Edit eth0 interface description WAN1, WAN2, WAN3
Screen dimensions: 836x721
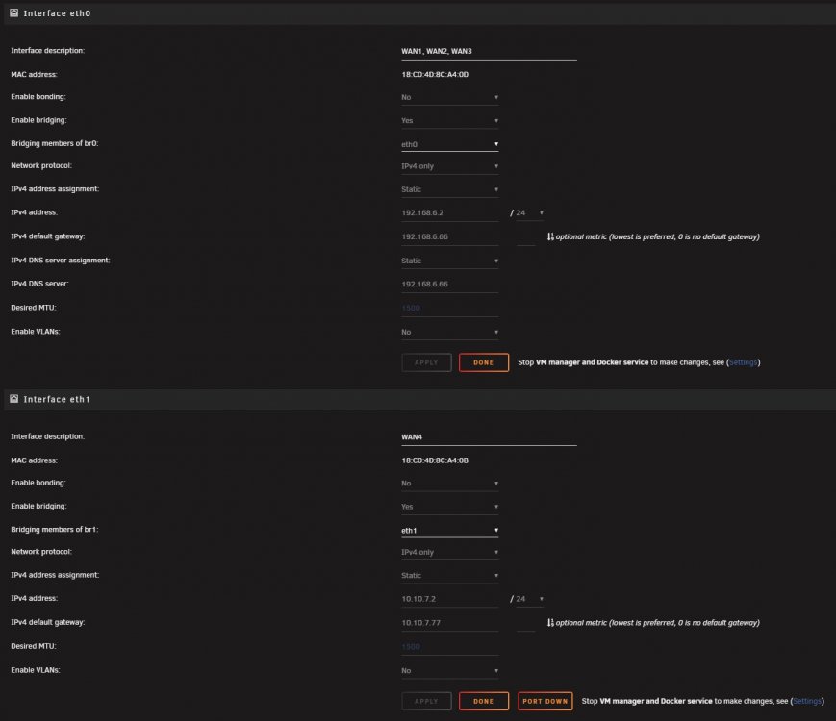click(489, 52)
